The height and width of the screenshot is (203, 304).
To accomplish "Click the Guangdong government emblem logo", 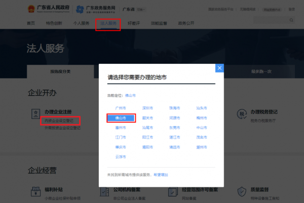I will 31,10.
